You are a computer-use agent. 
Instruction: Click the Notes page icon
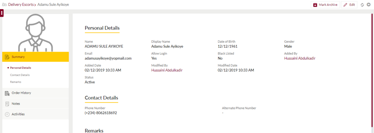7,104
